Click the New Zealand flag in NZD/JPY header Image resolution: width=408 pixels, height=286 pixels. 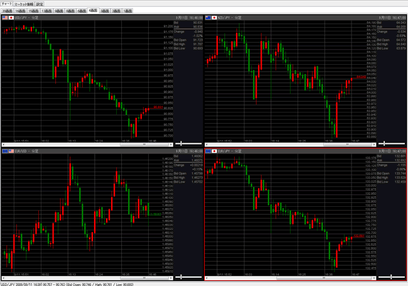[x=208, y=18]
